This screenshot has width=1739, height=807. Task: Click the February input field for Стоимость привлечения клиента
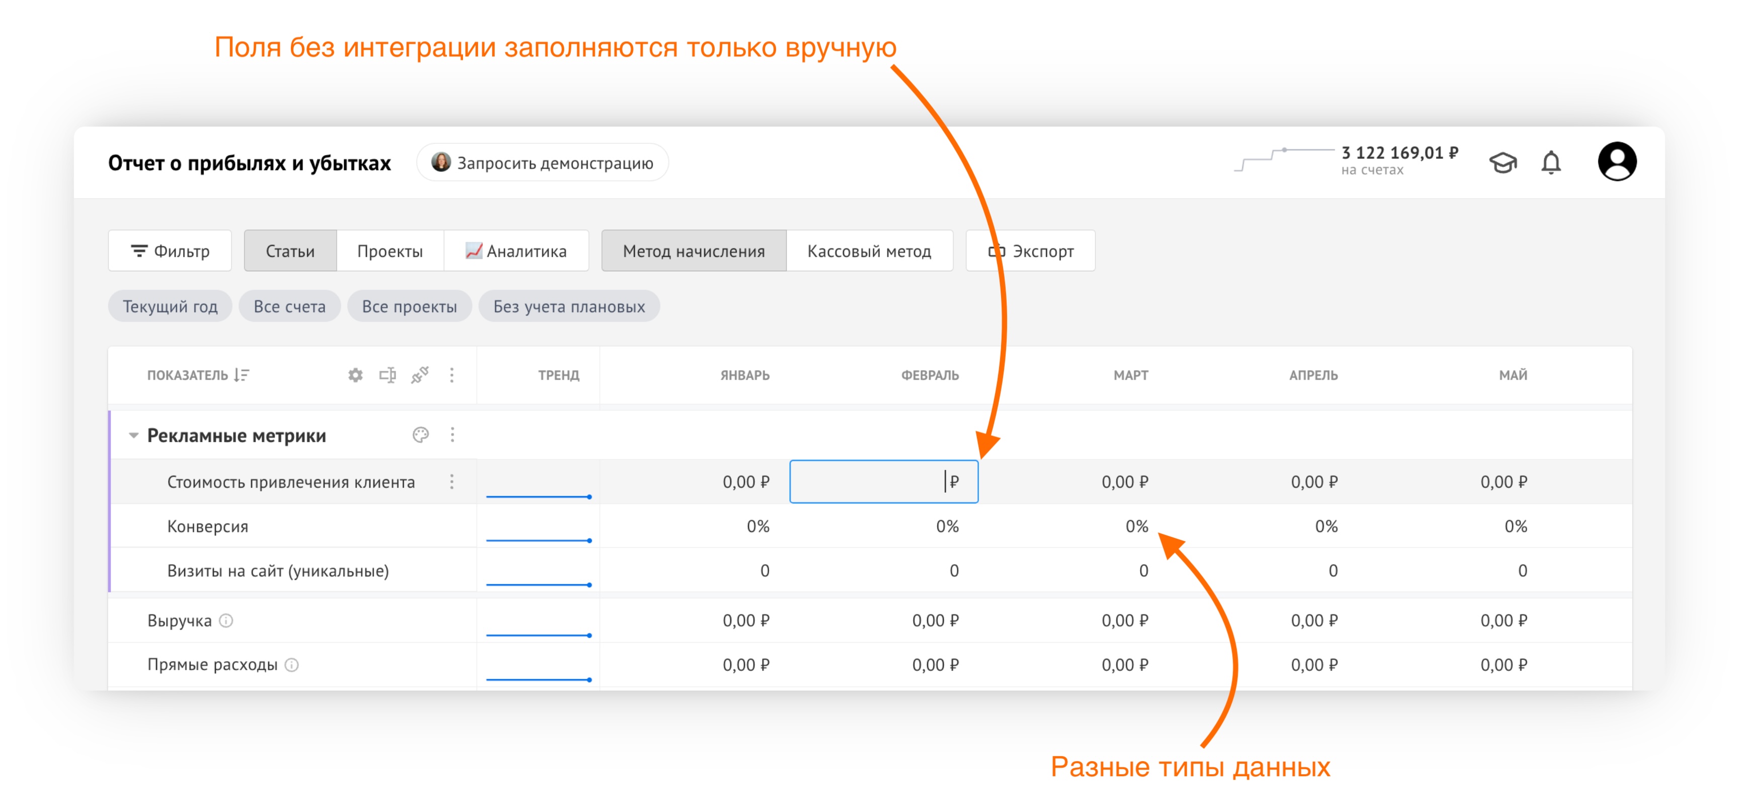click(884, 481)
